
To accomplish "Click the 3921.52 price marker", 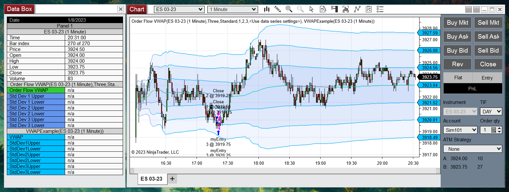I will tap(428, 103).
